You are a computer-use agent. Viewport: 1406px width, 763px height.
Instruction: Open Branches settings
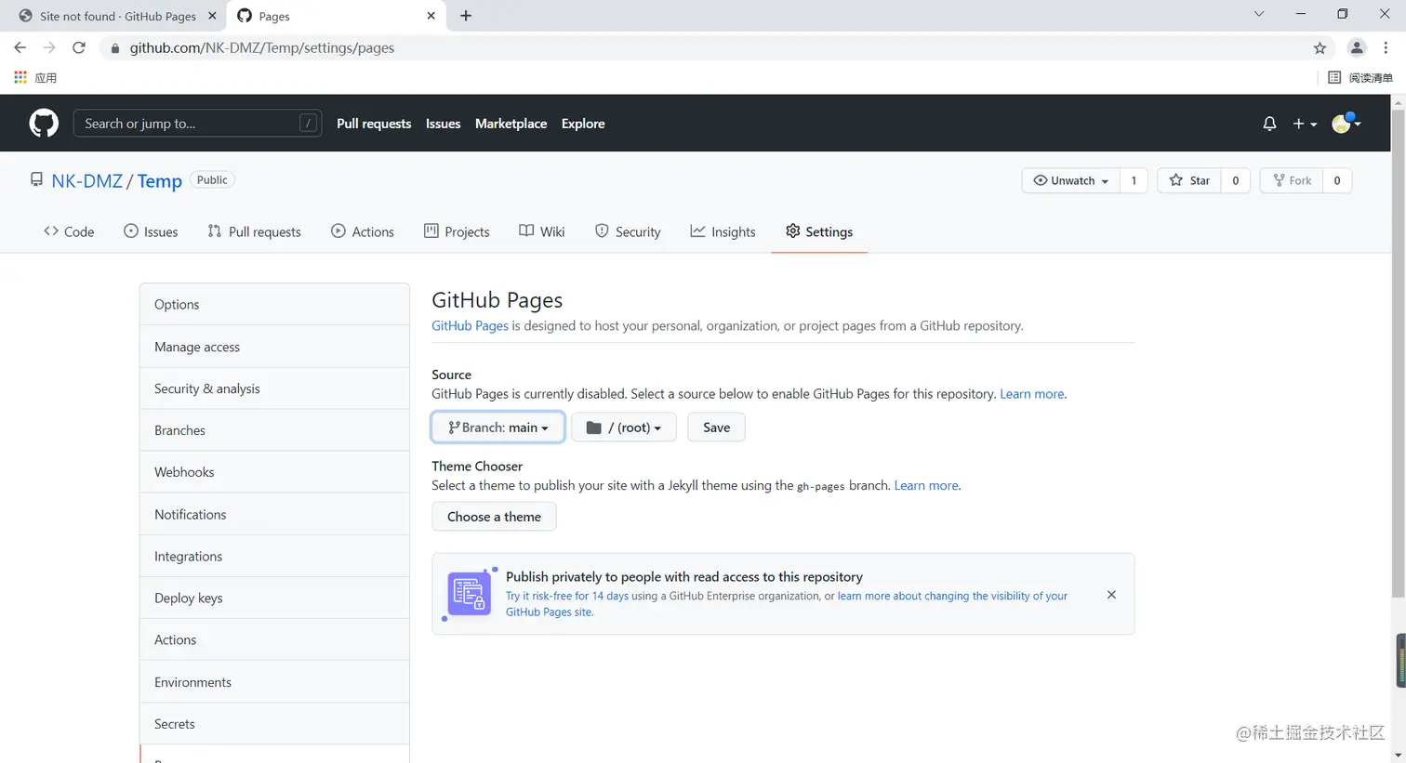tap(274, 430)
